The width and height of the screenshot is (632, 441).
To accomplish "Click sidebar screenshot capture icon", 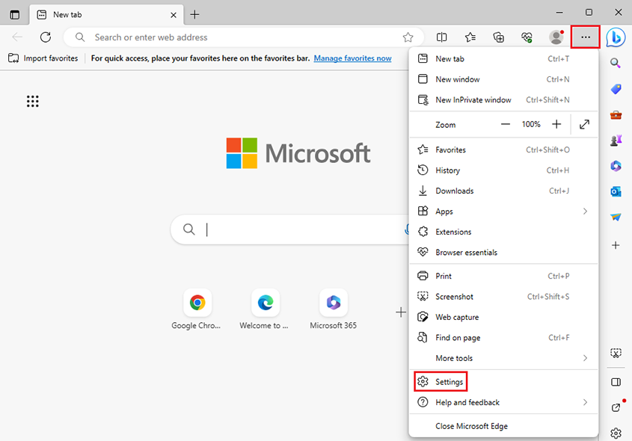I will tap(616, 354).
